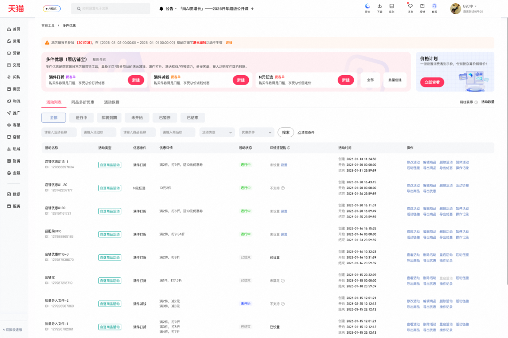Click help icon next to 详情搭配购

click(289, 148)
